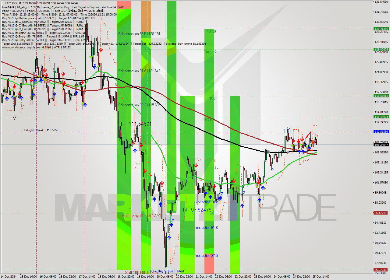Viewport: 390px width, 280px height.
Task: Click the 119.32905 axis value
Action: click(381, 82)
